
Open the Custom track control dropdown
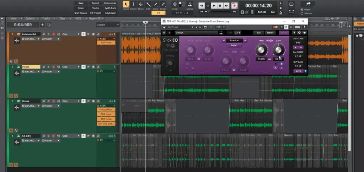click(108, 25)
